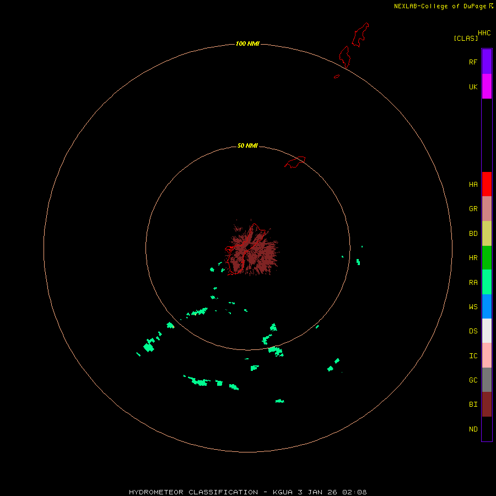Screen dimensions: 496x496
Task: Click the [CLAS] legend header
Action: [x=465, y=38]
